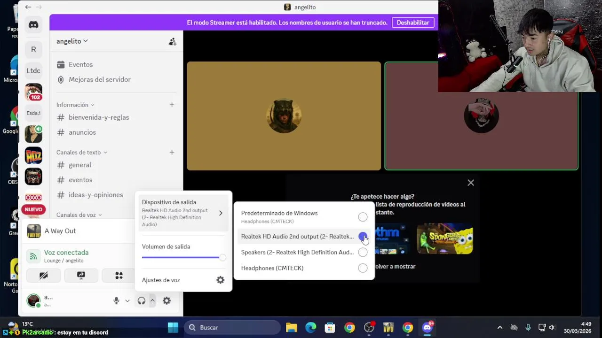Open the activities launcher button
Screen dimensions: 602x338
[119, 276]
